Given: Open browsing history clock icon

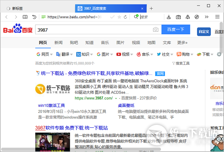Looking at the screenshot, I should click(x=34, y=17).
